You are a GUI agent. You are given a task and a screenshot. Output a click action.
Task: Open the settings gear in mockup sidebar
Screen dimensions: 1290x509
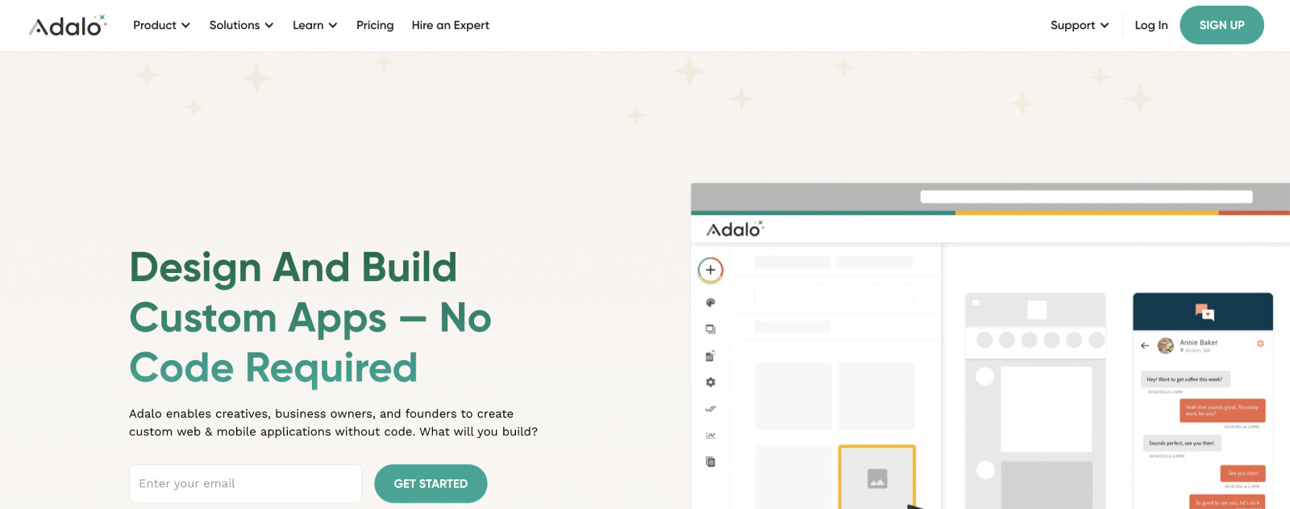pos(710,383)
